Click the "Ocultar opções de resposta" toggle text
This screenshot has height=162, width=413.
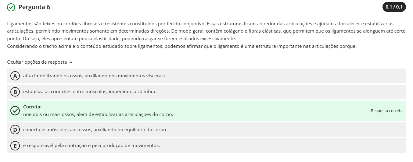coord(37,62)
